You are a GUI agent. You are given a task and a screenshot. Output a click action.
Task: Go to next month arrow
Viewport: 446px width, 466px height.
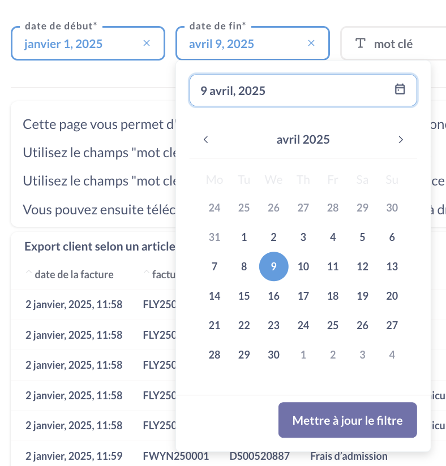click(x=401, y=139)
